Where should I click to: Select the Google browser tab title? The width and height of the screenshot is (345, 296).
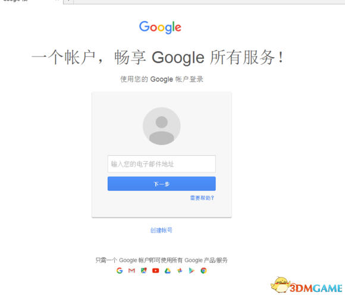(15, 1)
